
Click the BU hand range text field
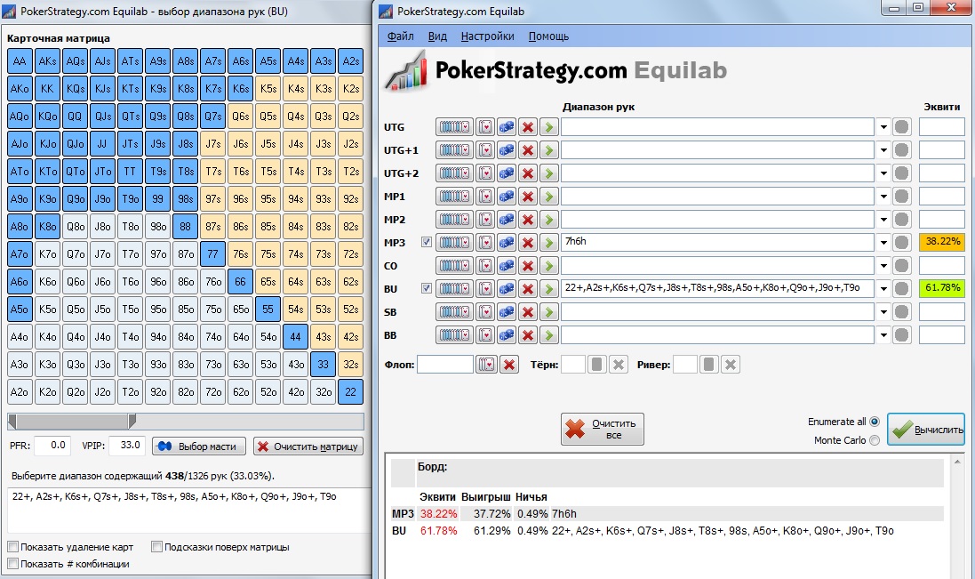tap(717, 288)
